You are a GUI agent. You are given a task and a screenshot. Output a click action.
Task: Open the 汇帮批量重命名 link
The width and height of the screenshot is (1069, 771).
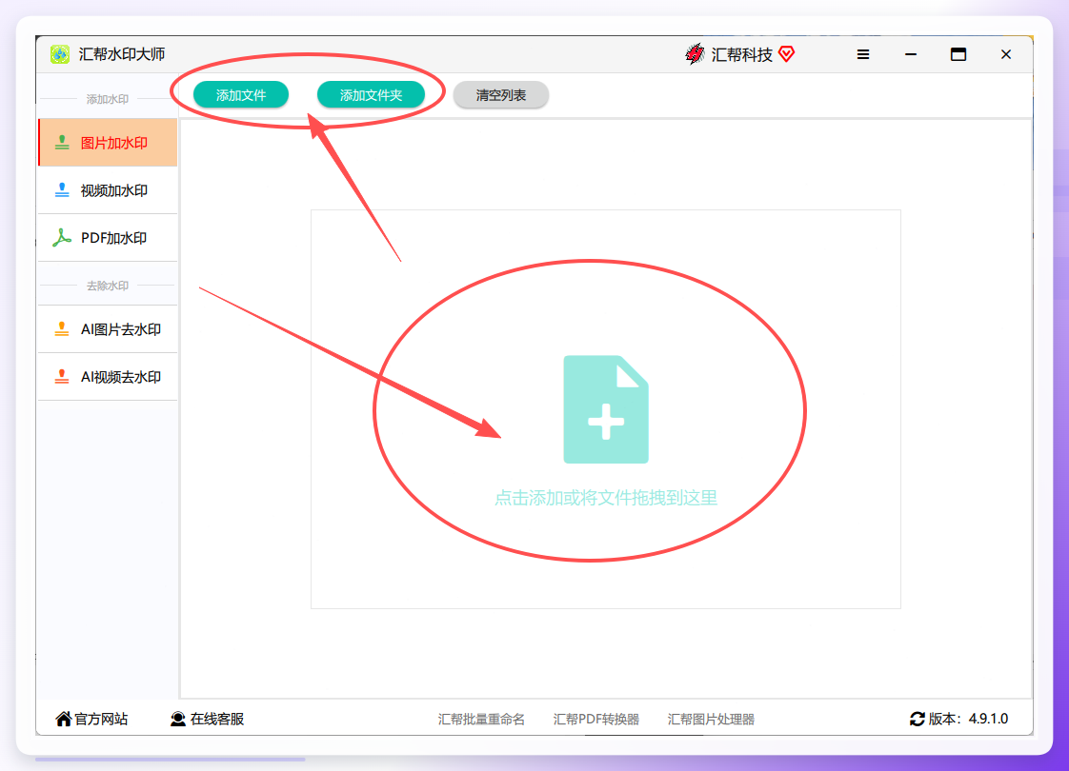point(481,720)
